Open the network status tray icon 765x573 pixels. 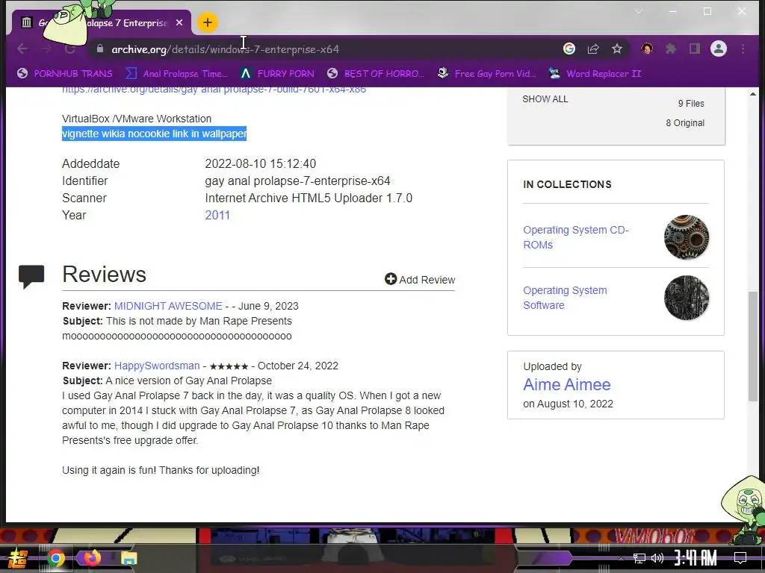coord(639,558)
